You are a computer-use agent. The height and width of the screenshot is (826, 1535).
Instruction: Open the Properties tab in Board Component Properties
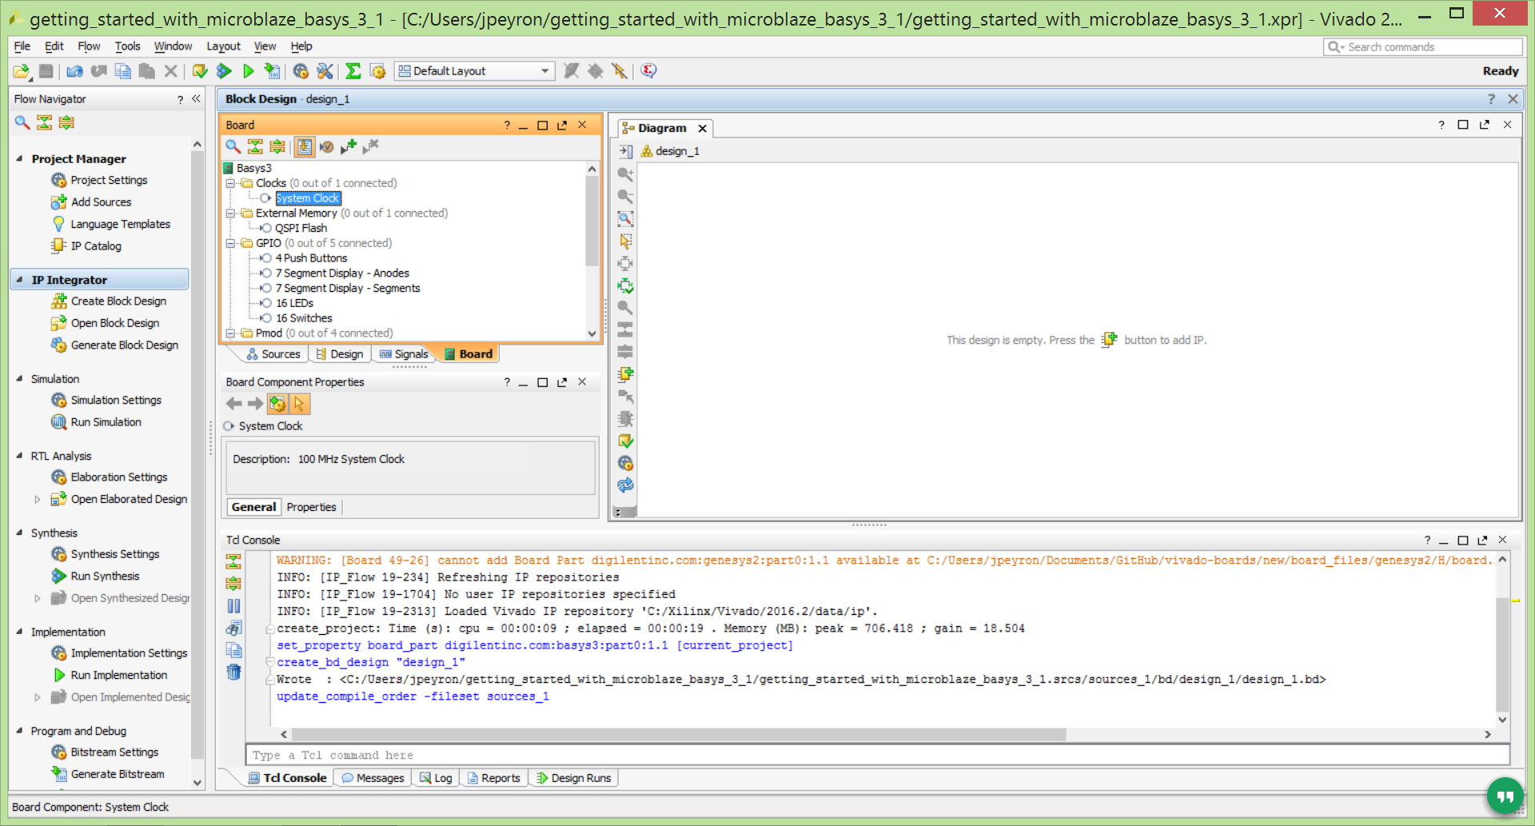pyautogui.click(x=311, y=507)
